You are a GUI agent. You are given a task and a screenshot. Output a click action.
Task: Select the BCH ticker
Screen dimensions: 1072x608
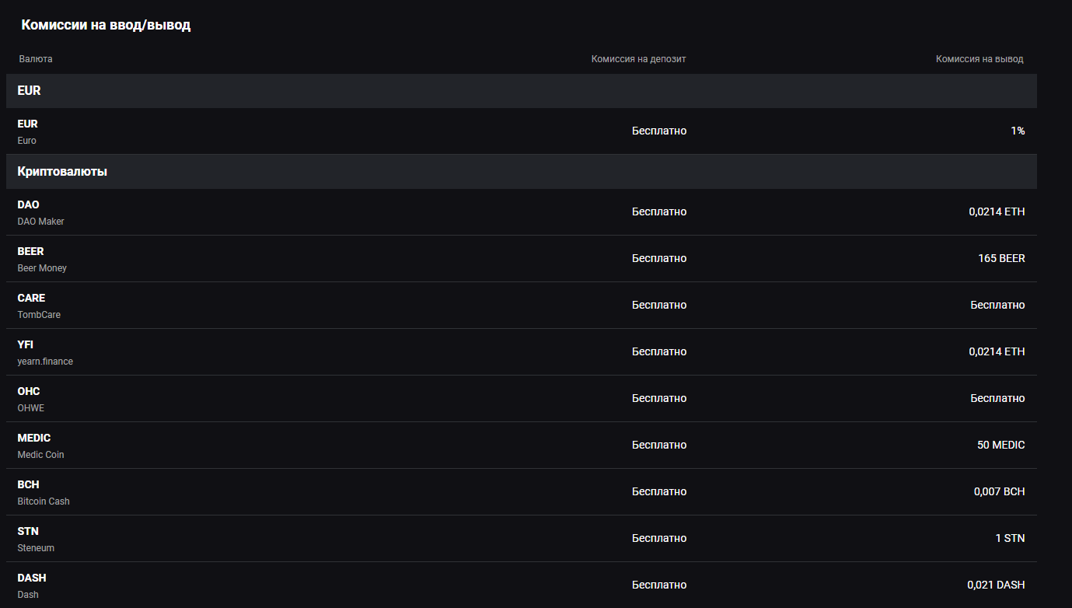tap(29, 484)
